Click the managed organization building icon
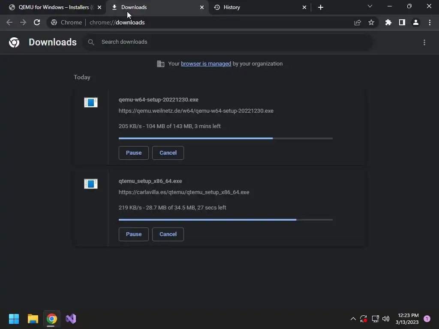This screenshot has height=329, width=439. coord(160,64)
